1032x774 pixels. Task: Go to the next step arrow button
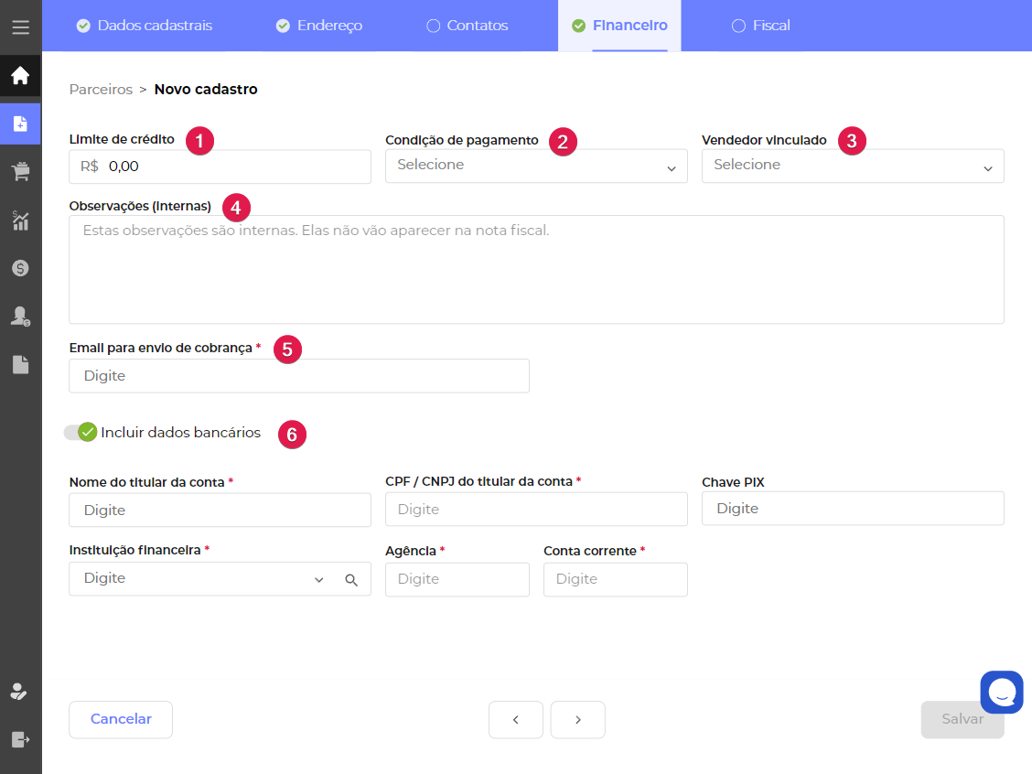point(577,720)
